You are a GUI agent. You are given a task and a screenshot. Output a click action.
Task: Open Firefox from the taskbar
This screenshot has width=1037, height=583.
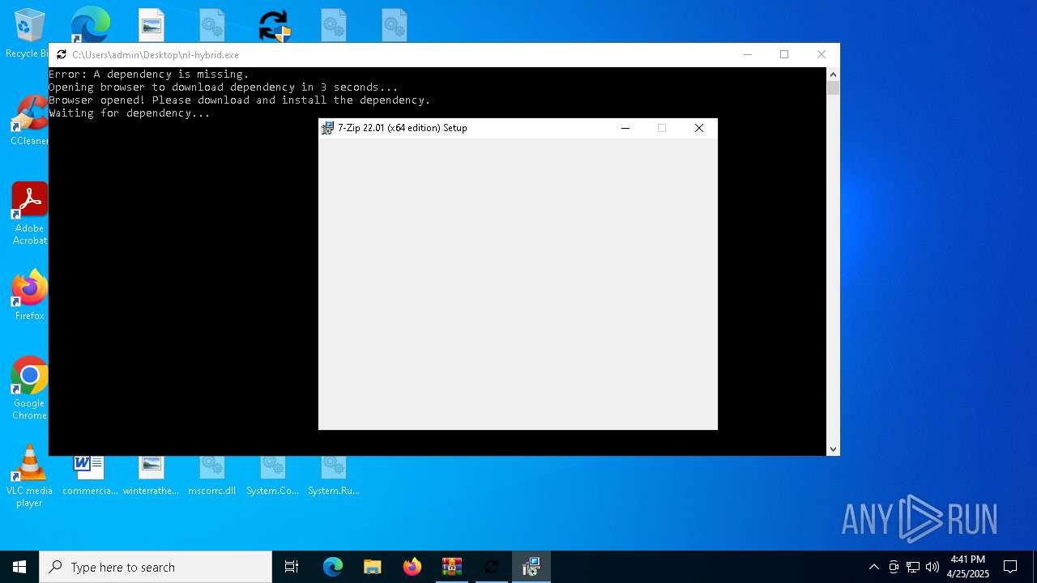[x=412, y=567]
